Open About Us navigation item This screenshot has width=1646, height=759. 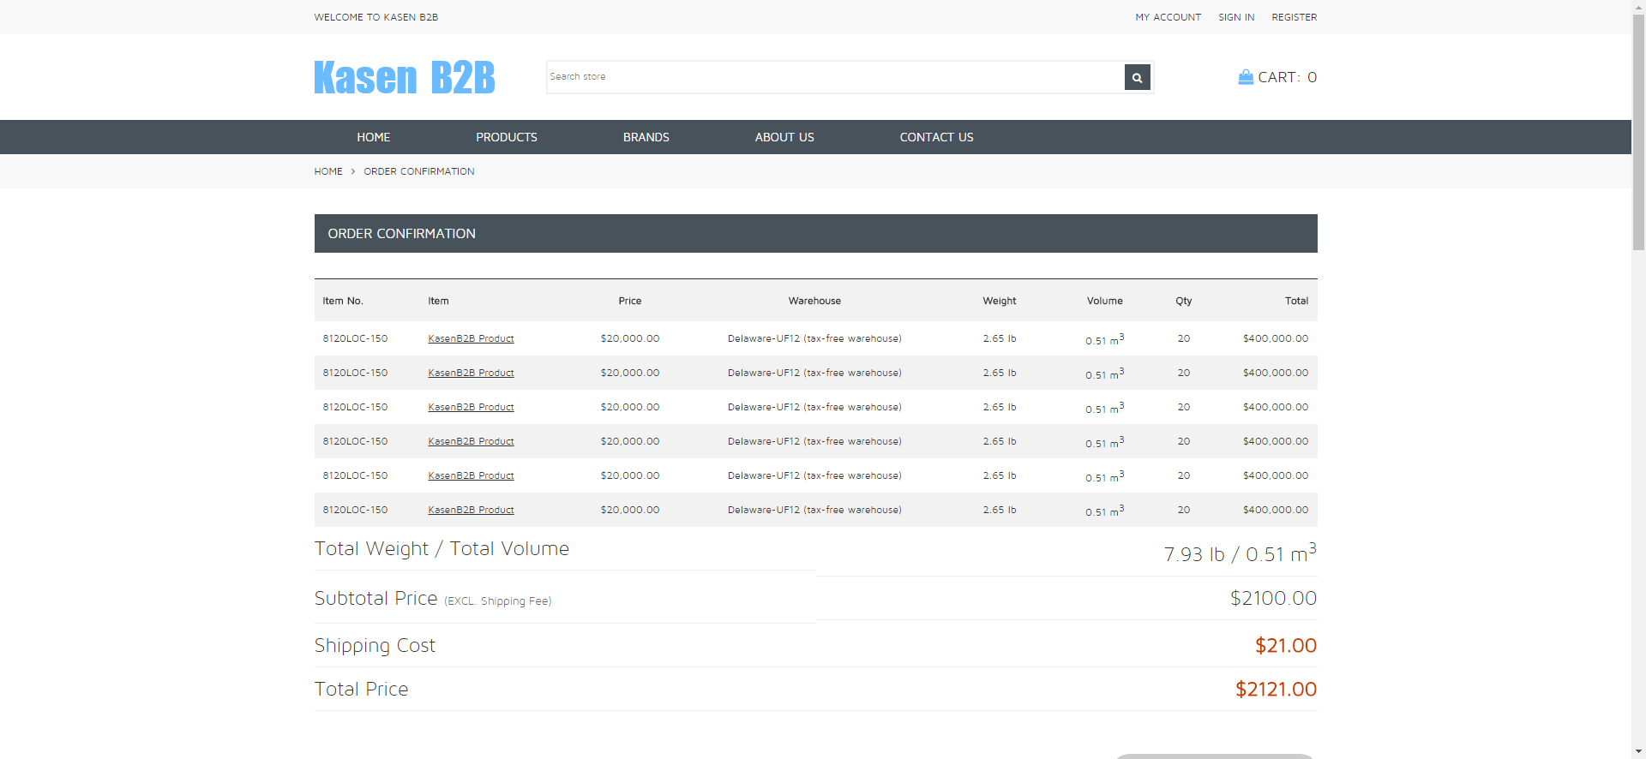[x=784, y=137]
